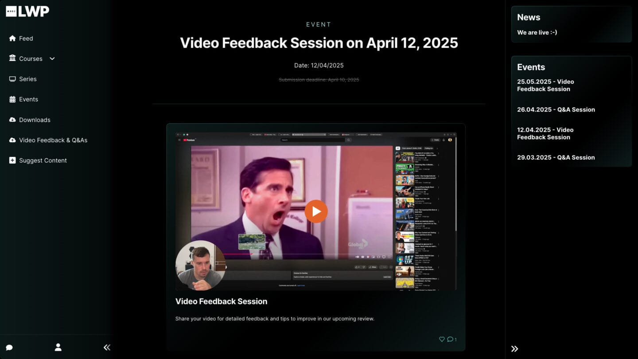Click the Events panel heading
638x359 pixels.
pos(531,67)
